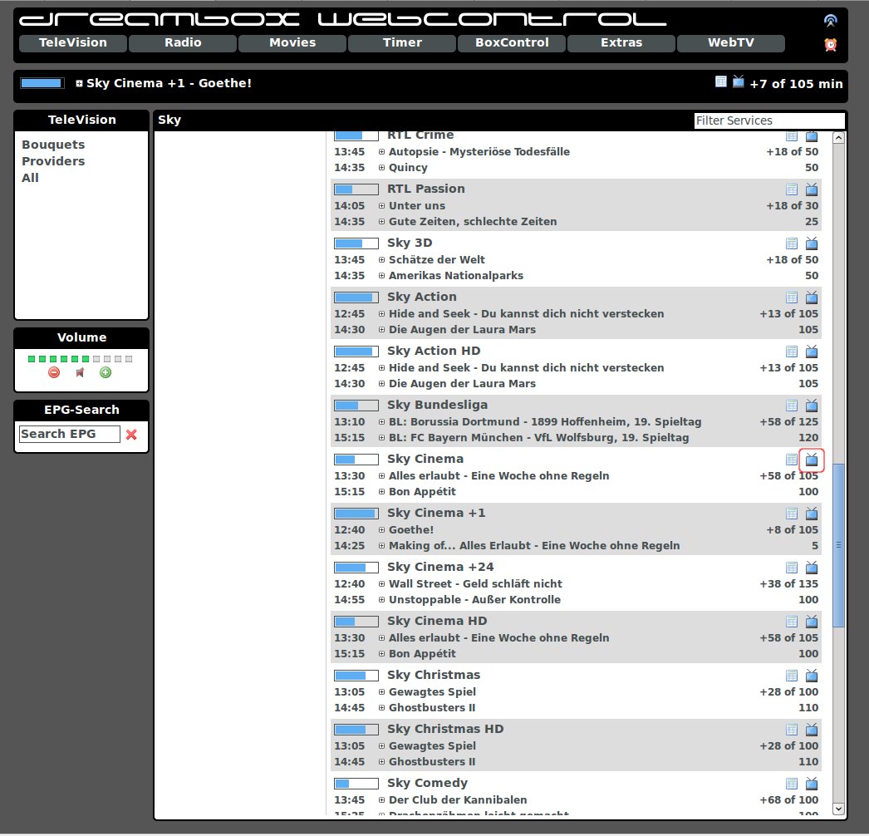
Task: Stream current service via status bar TV icon
Action: [x=739, y=82]
